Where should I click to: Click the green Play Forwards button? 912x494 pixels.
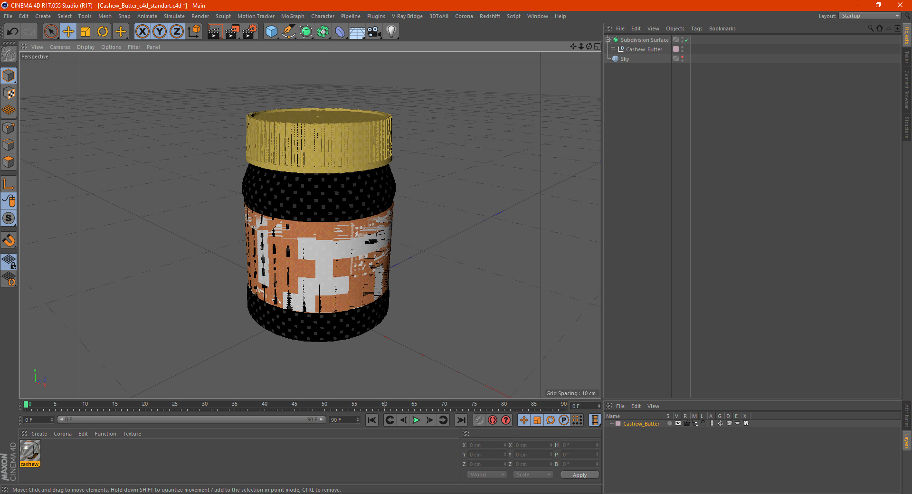(416, 420)
